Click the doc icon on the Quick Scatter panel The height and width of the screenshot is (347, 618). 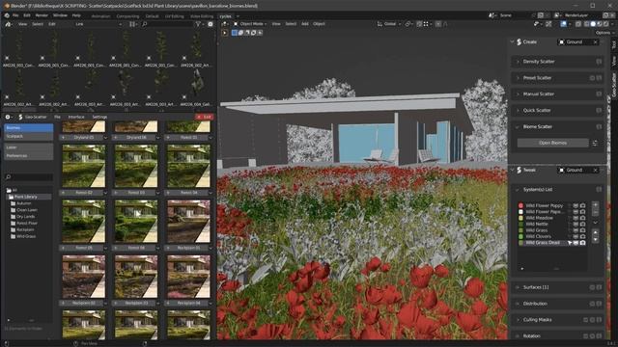(599, 111)
